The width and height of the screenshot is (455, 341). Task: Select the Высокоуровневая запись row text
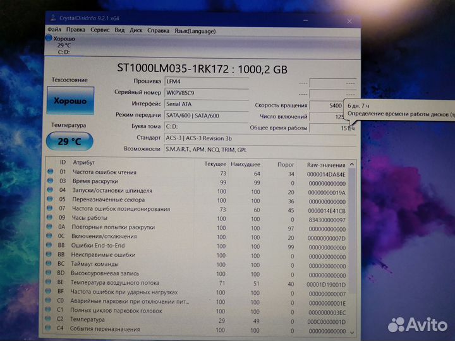(x=105, y=273)
